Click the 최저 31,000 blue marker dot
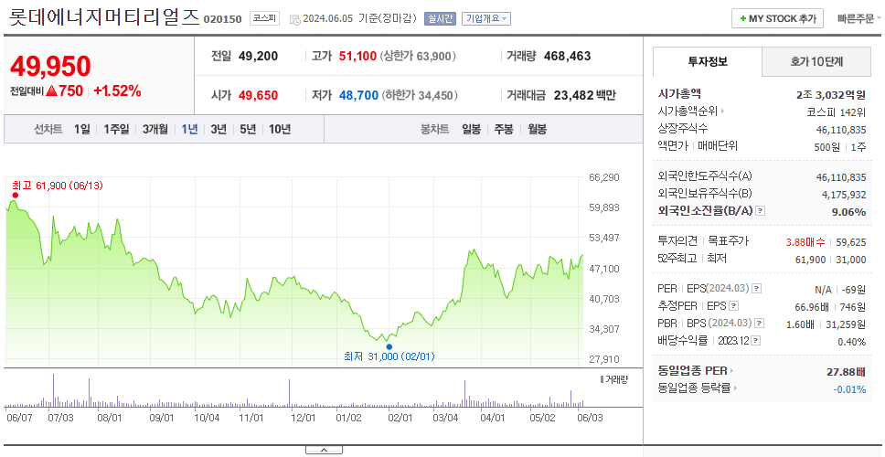This screenshot has height=457, width=885. 389,346
